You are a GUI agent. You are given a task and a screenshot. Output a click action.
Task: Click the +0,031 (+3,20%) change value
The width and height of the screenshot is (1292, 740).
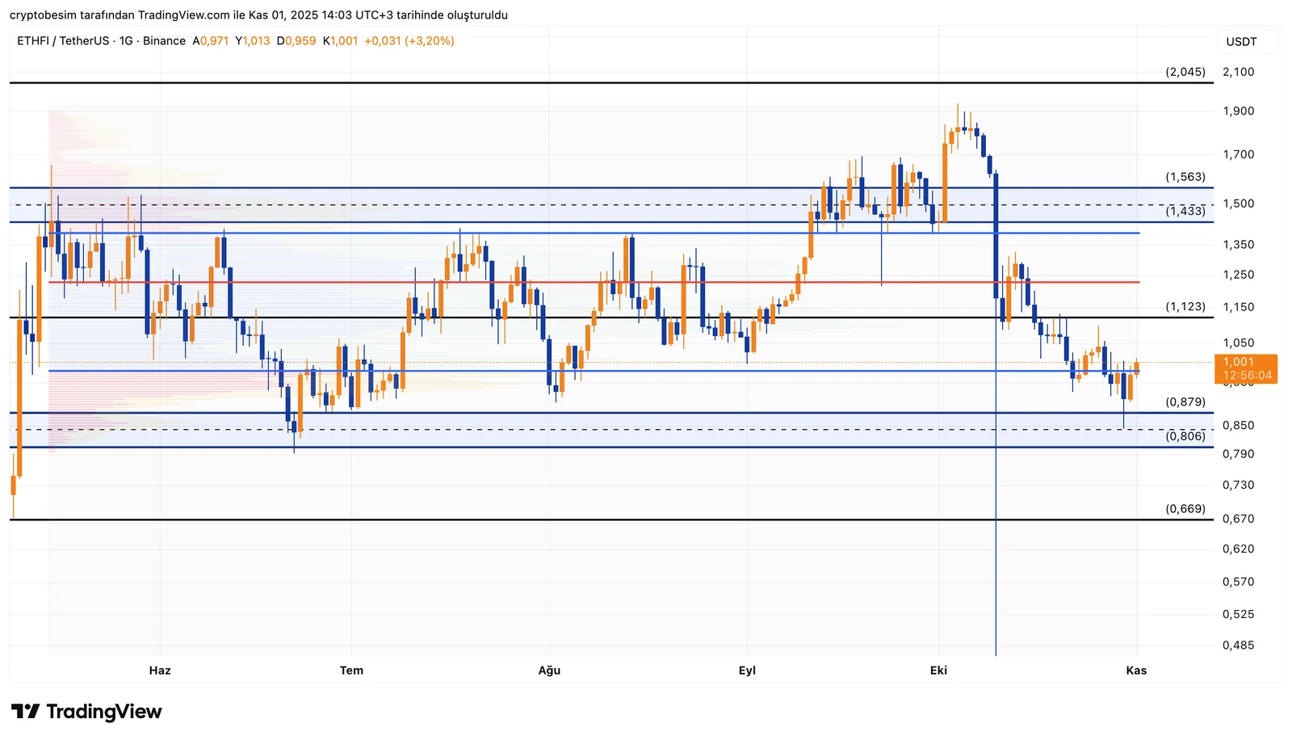409,41
